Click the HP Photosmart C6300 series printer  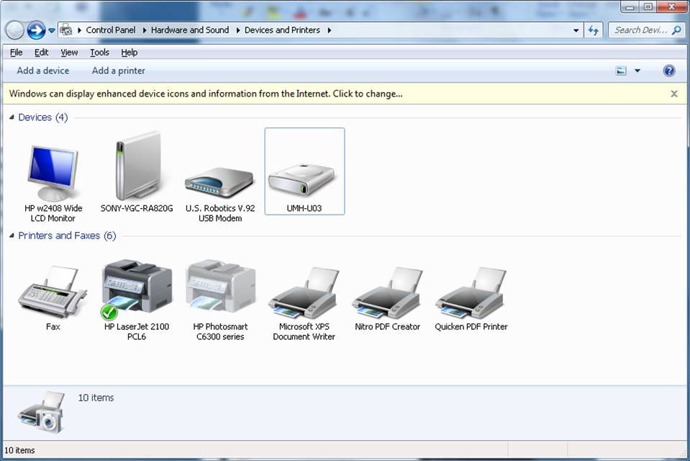pos(219,290)
